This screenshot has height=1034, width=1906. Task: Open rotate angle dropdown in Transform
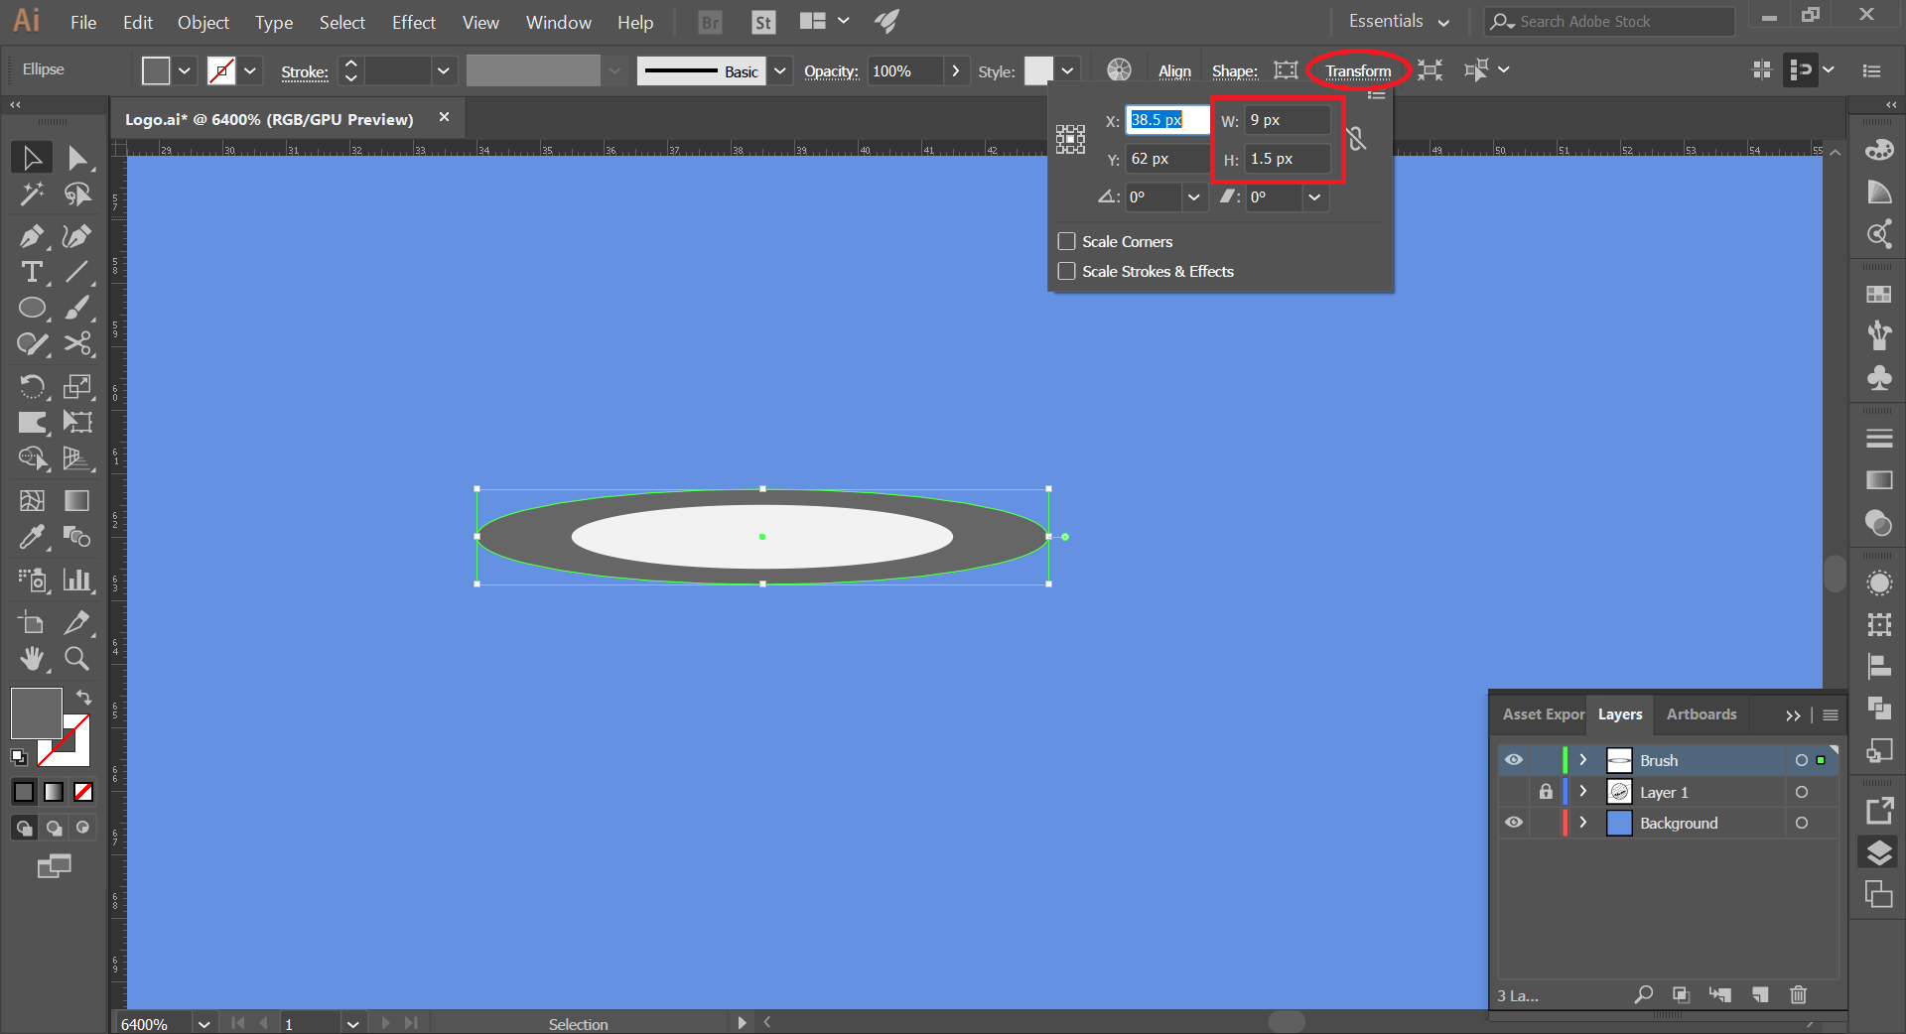pyautogui.click(x=1194, y=196)
